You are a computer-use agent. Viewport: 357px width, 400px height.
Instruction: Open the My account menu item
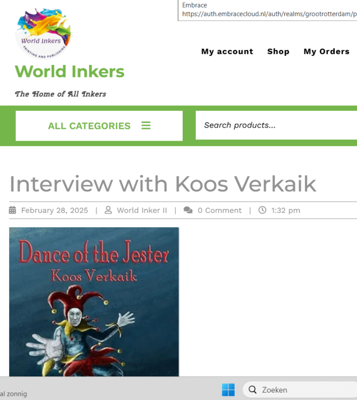tap(227, 52)
